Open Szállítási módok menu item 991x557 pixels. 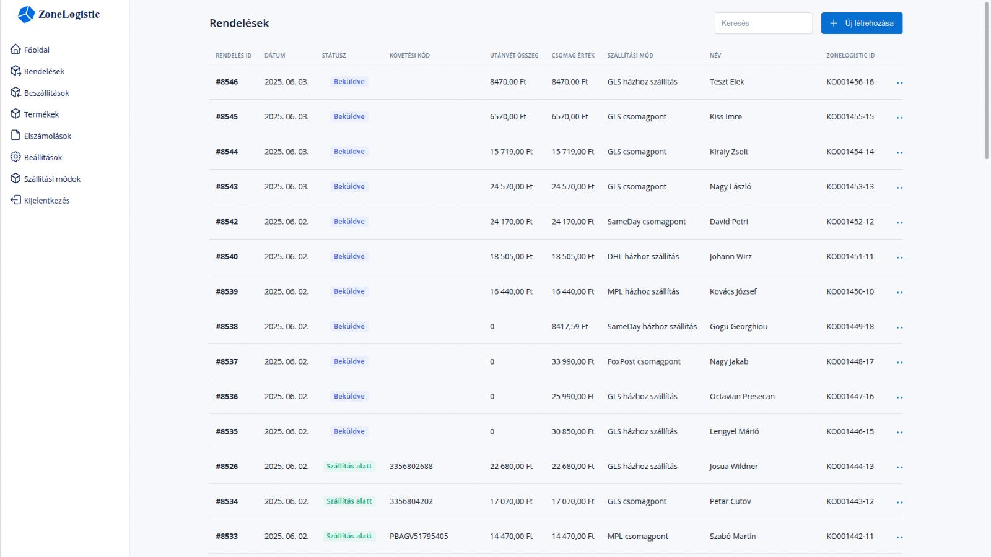pos(52,179)
